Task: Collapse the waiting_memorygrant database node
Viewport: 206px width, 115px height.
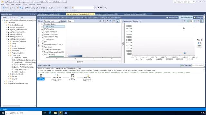Action: (6, 39)
